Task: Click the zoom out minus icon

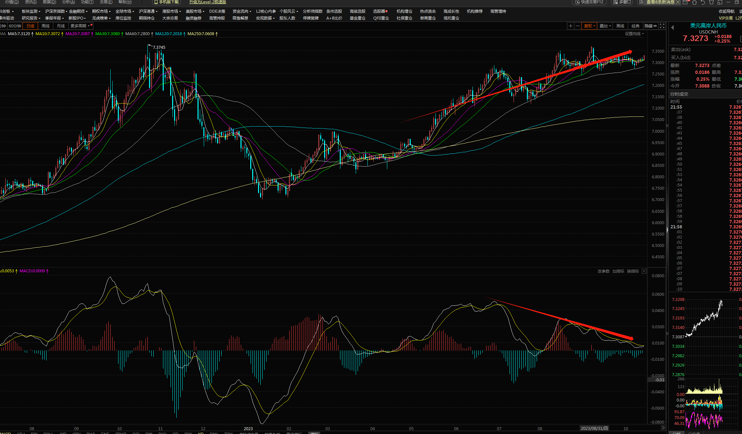Action: coord(578,26)
